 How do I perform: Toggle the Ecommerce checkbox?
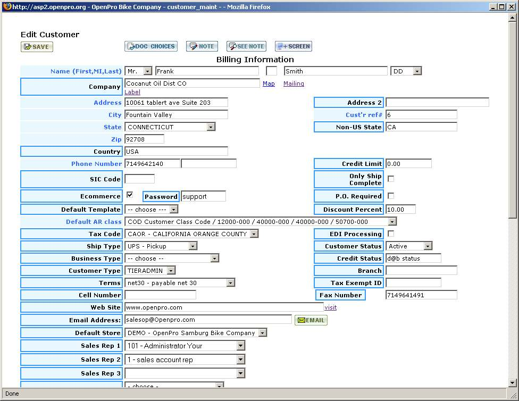click(130, 195)
